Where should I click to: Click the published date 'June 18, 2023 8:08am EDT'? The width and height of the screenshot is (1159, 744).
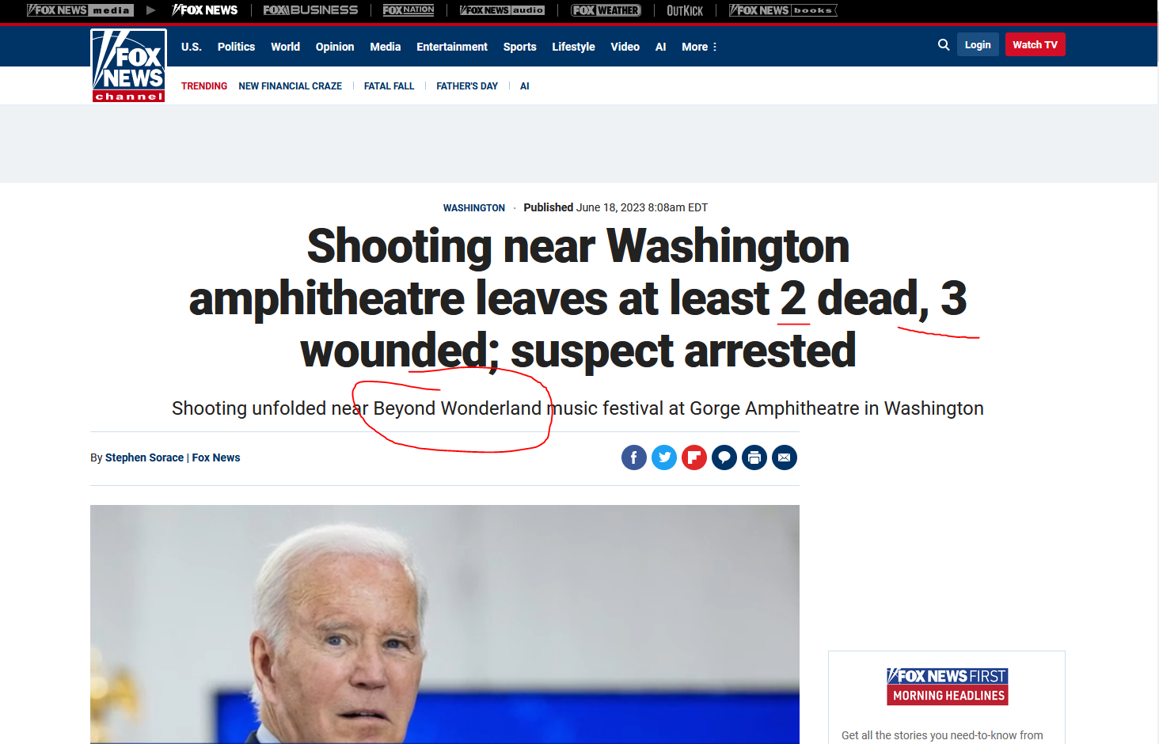(642, 207)
